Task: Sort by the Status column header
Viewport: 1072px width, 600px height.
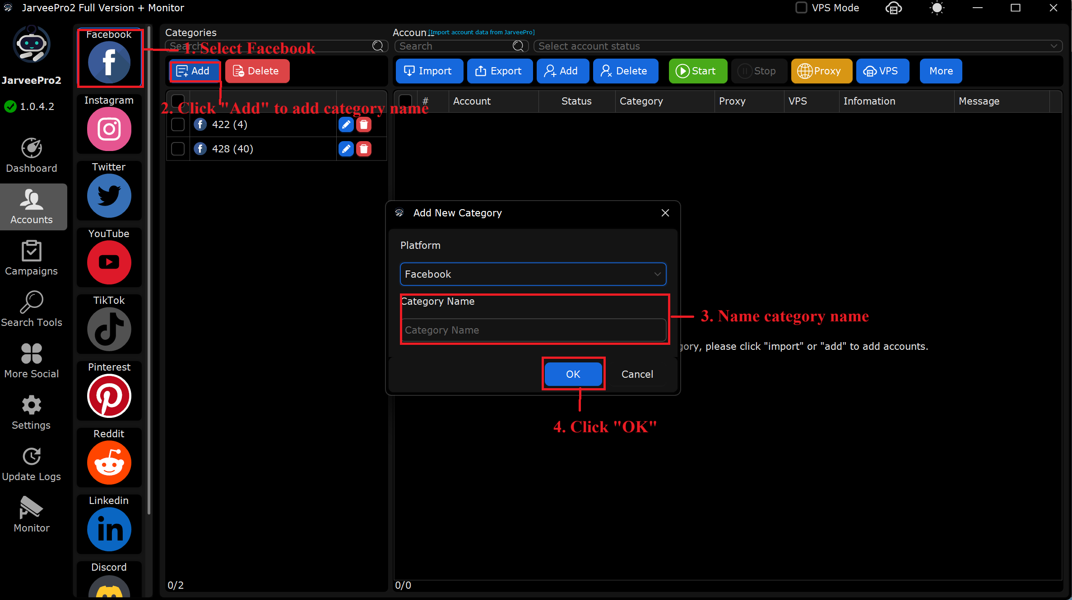Action: [576, 101]
